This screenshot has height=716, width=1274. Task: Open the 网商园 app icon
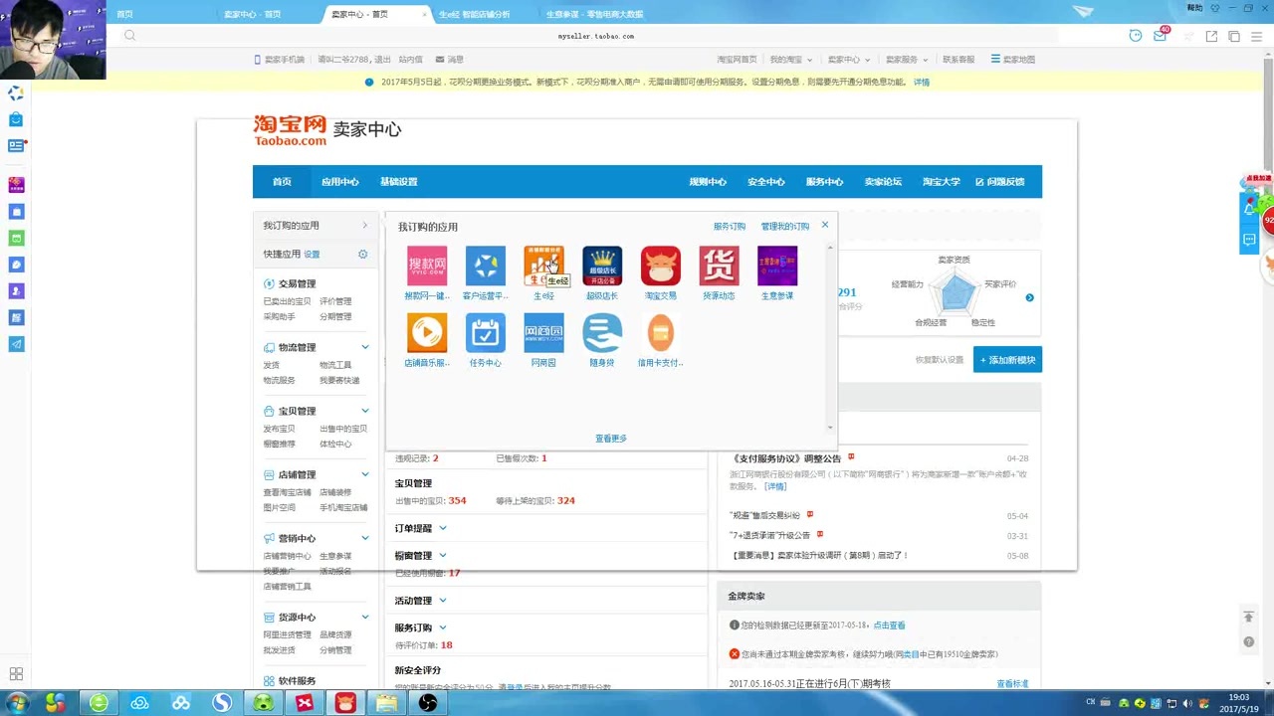[x=543, y=332]
